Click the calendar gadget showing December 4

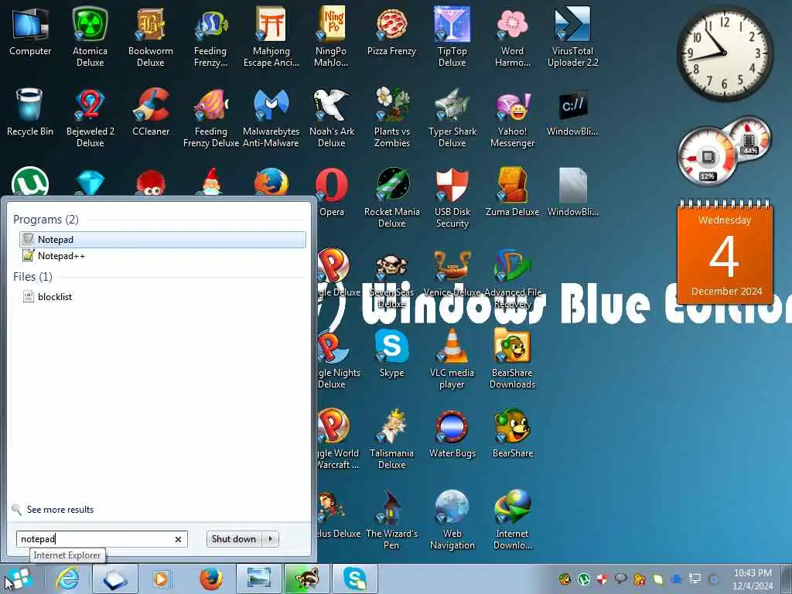coord(725,251)
